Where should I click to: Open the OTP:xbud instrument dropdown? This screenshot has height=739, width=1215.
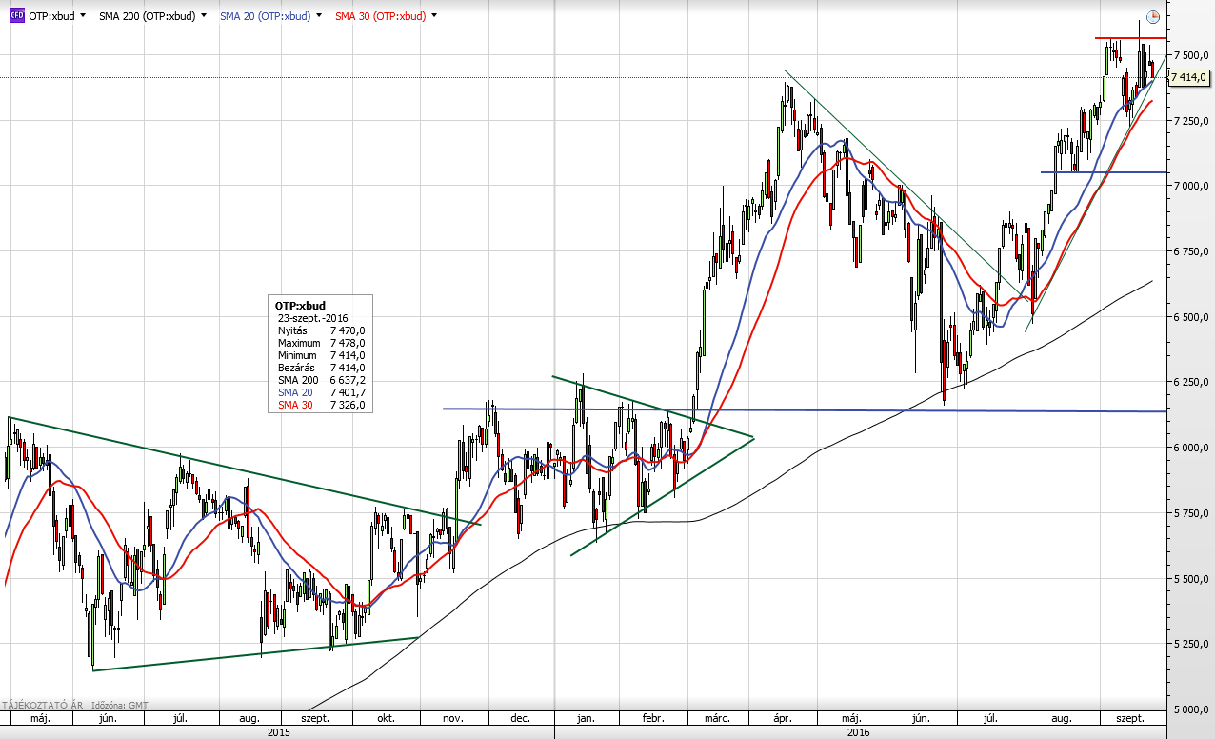(83, 16)
